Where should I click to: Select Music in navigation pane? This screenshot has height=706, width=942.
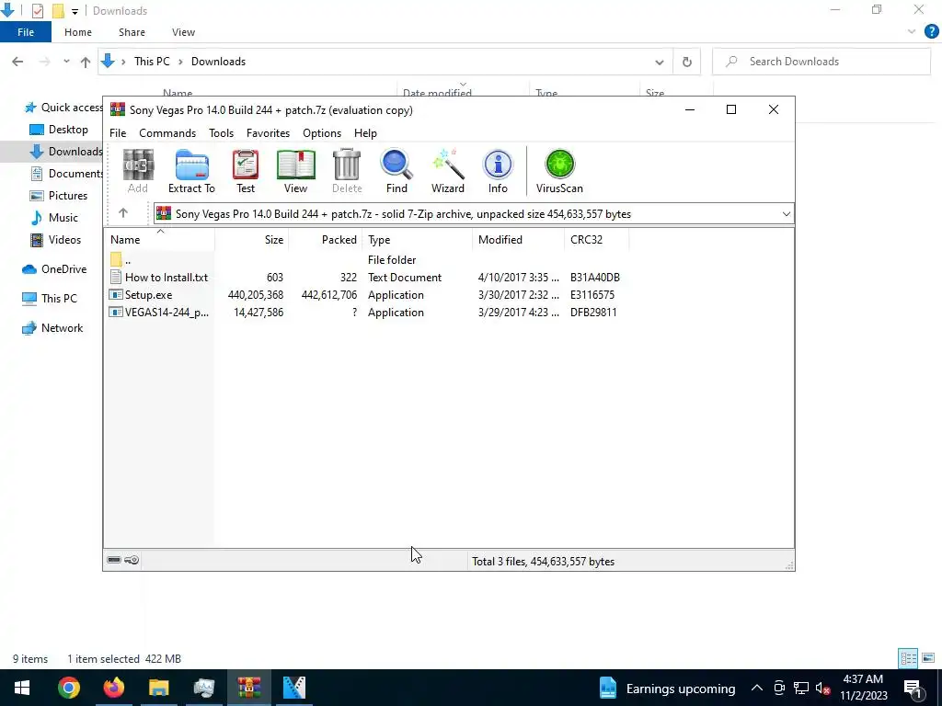[54, 218]
